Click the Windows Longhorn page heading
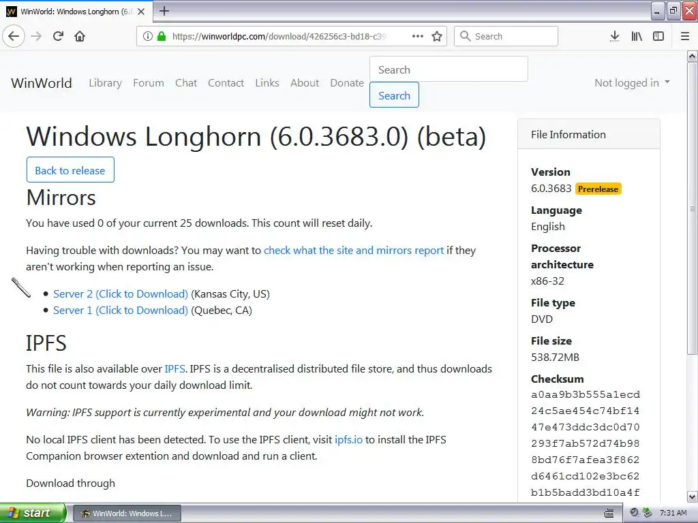The width and height of the screenshot is (698, 523). point(256,136)
